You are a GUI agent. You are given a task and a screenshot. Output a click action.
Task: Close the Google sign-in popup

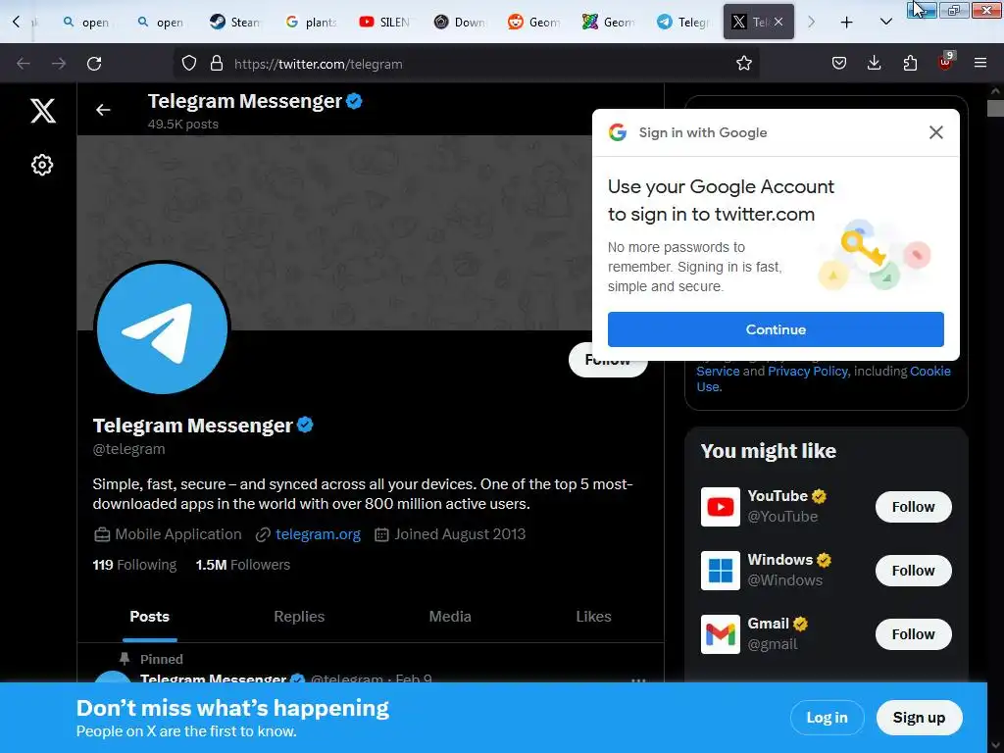click(x=936, y=132)
